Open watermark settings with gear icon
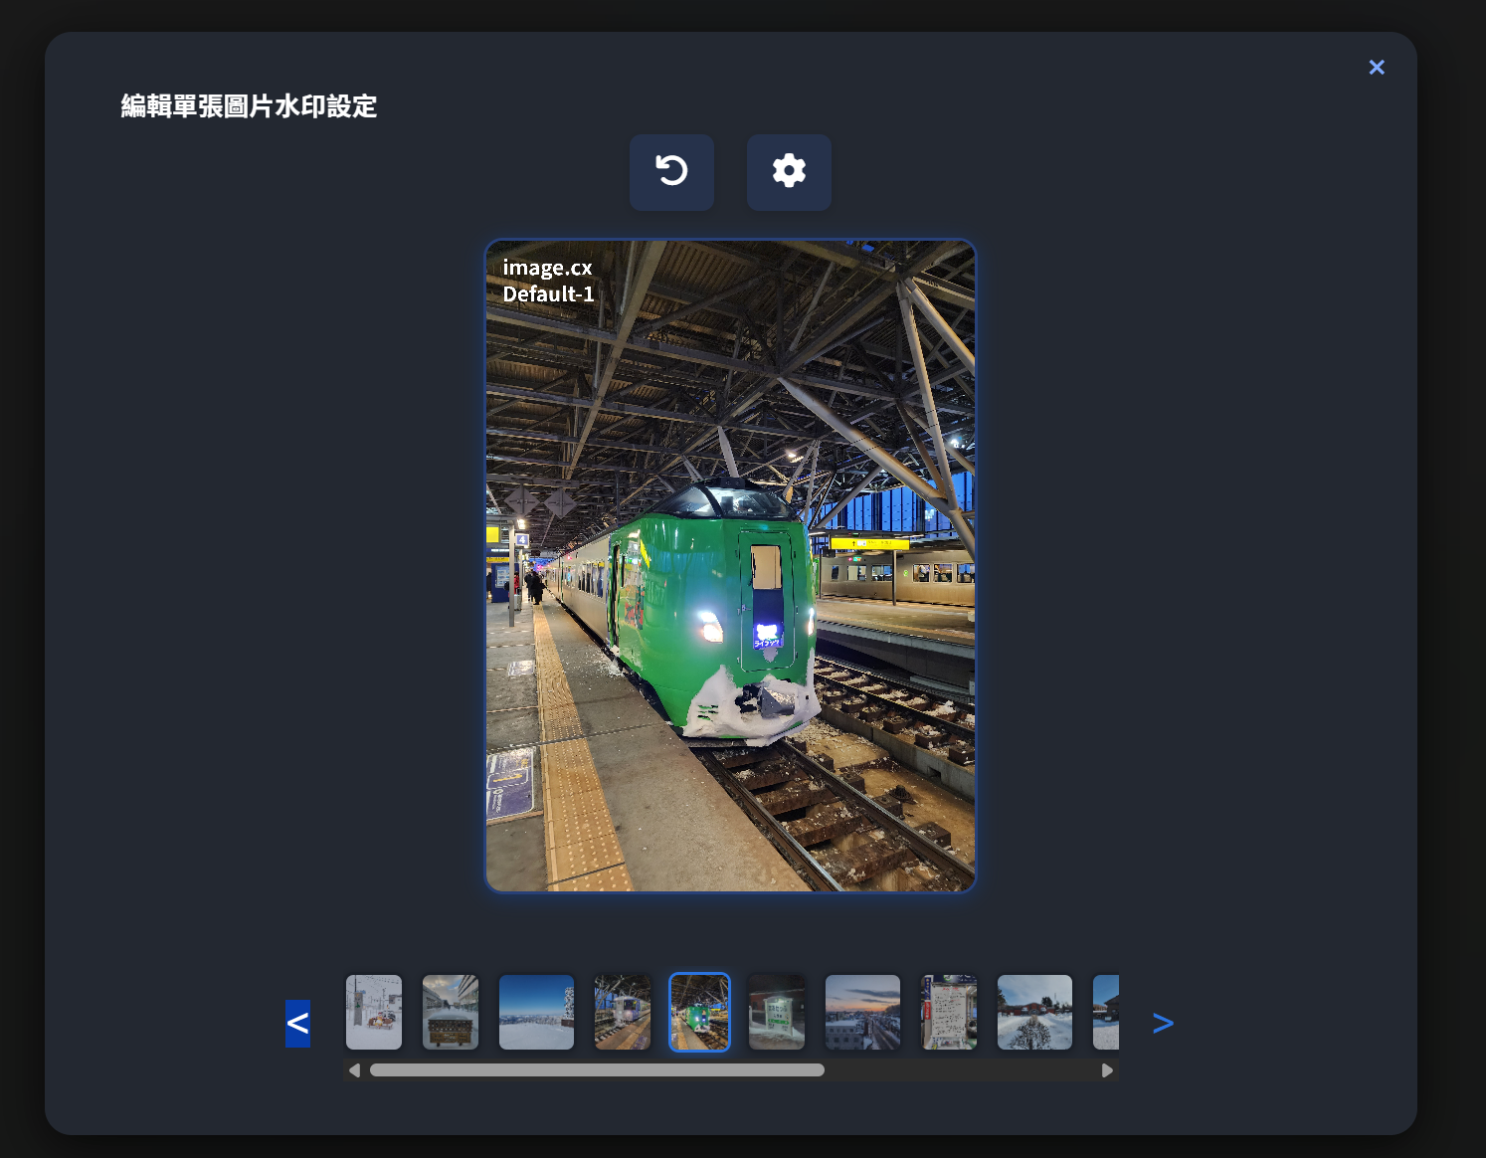The height and width of the screenshot is (1158, 1486). (x=789, y=172)
